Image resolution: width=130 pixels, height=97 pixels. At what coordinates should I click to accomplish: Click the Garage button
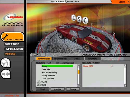73,89
